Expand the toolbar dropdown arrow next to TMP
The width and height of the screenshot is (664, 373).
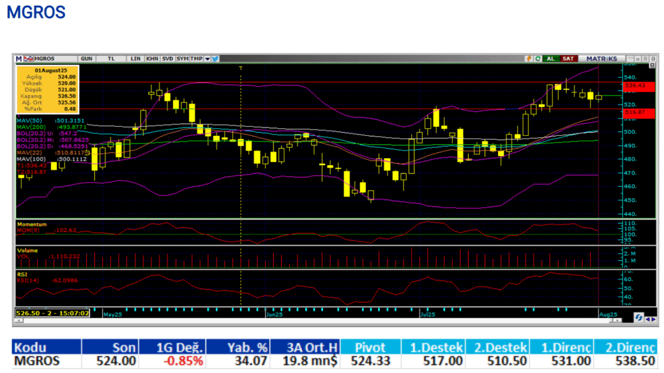(207, 59)
